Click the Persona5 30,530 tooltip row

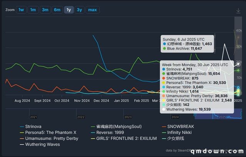click(x=194, y=83)
